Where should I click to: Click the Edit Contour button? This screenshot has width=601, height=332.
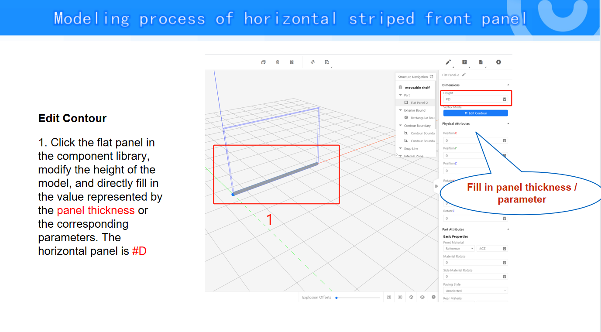coord(475,113)
